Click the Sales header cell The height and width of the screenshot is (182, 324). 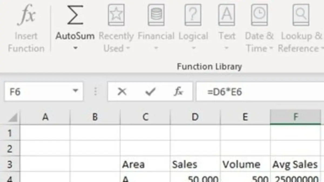195,164
